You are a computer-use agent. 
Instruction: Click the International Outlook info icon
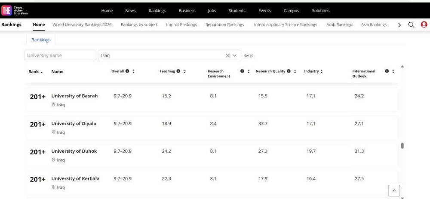tap(387, 71)
